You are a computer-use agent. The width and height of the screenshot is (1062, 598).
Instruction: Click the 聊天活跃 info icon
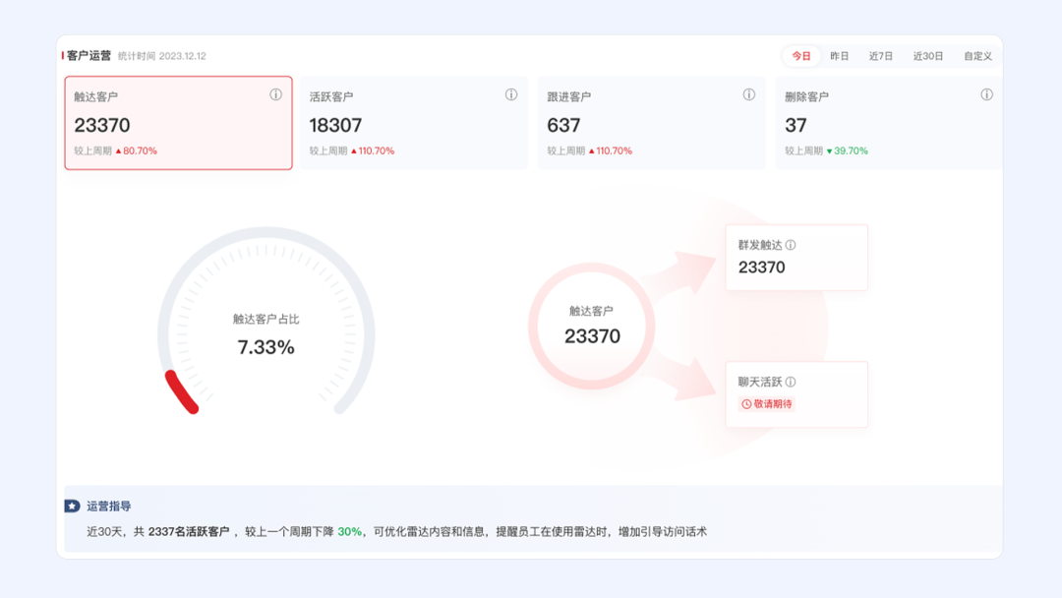tap(791, 382)
